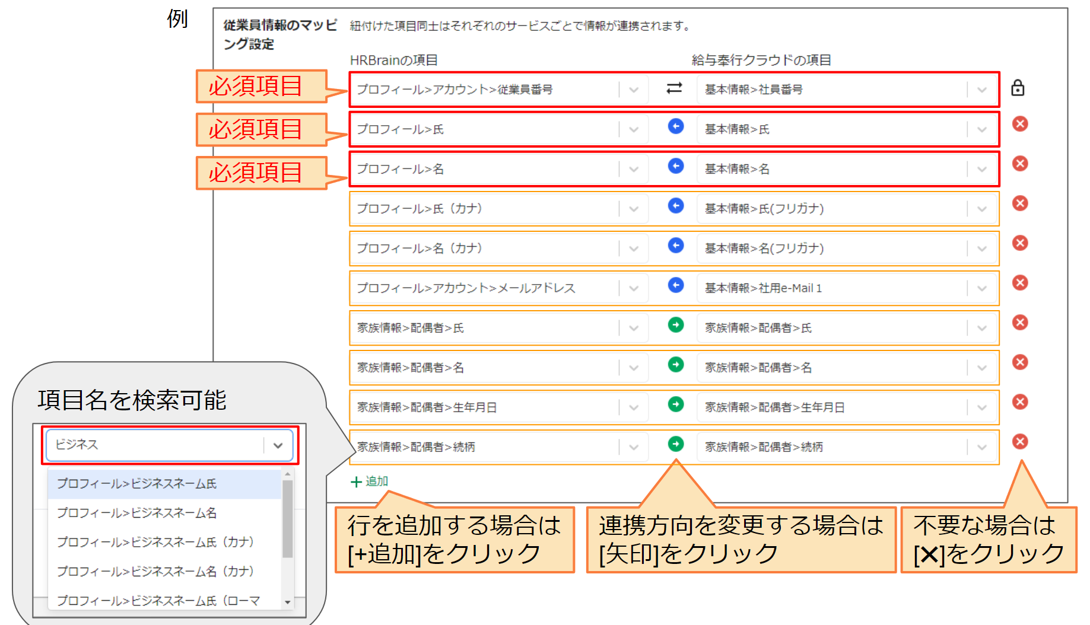Open 基本情報>社用e-Mail 1 dropdown
The height and width of the screenshot is (625, 1090).
[x=847, y=288]
